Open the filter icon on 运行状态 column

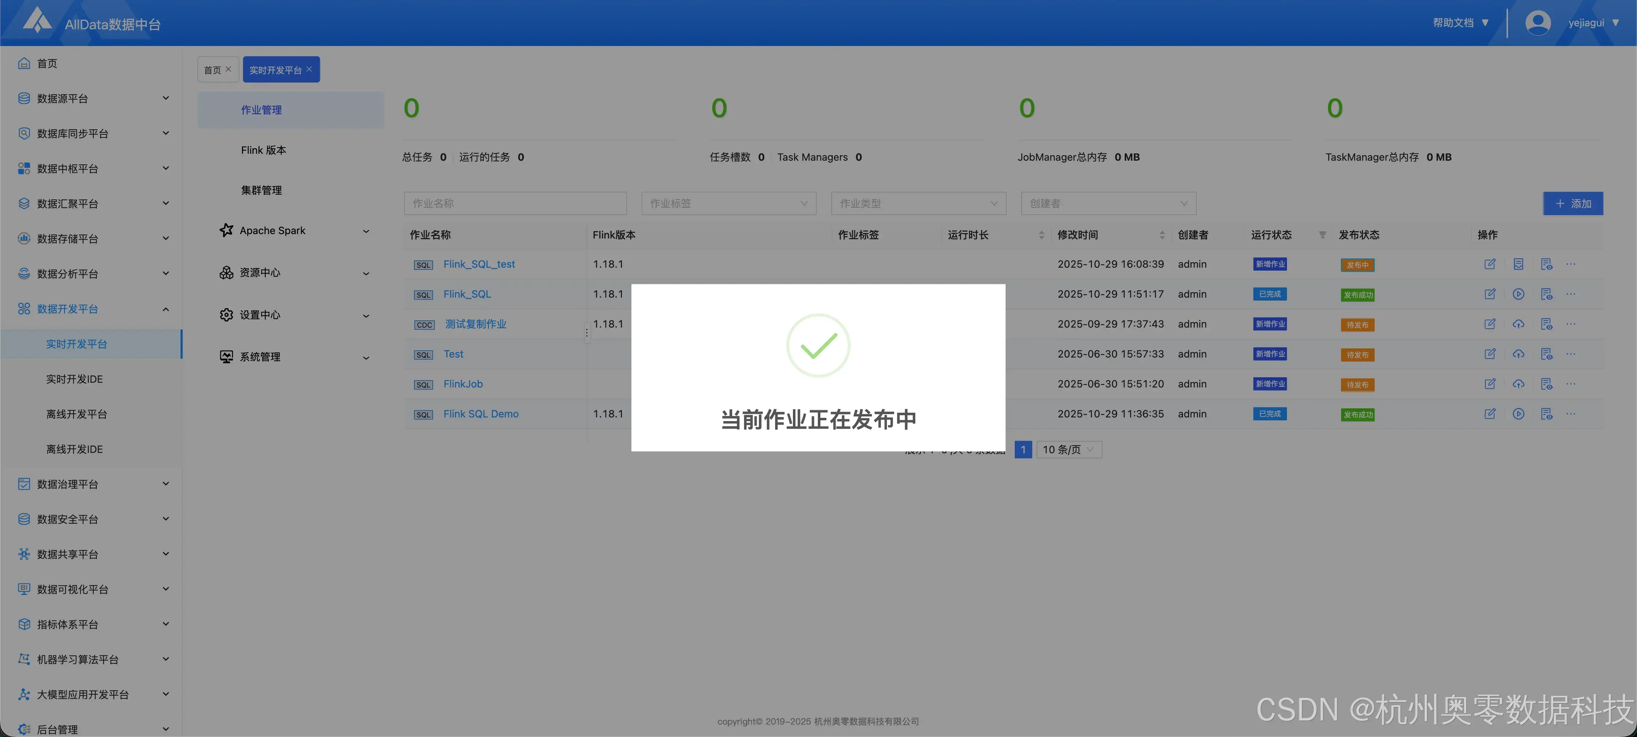(1322, 234)
